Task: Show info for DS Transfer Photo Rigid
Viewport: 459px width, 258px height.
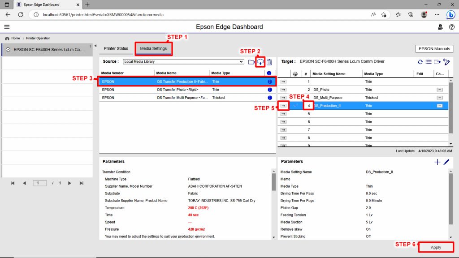Action: coord(269,90)
